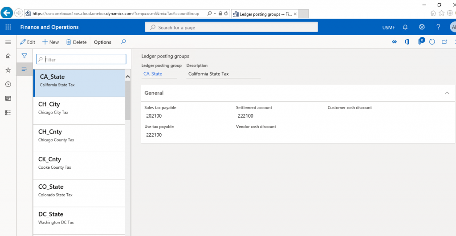Screen dimensions: 456x236
Task: Click the list scrollbar up arrow
Action: (127, 77)
